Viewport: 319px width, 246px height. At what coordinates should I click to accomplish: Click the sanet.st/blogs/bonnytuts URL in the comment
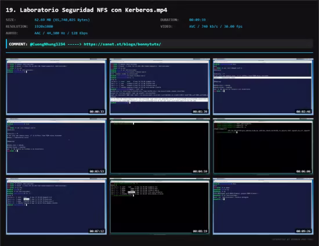pyautogui.click(x=122, y=44)
